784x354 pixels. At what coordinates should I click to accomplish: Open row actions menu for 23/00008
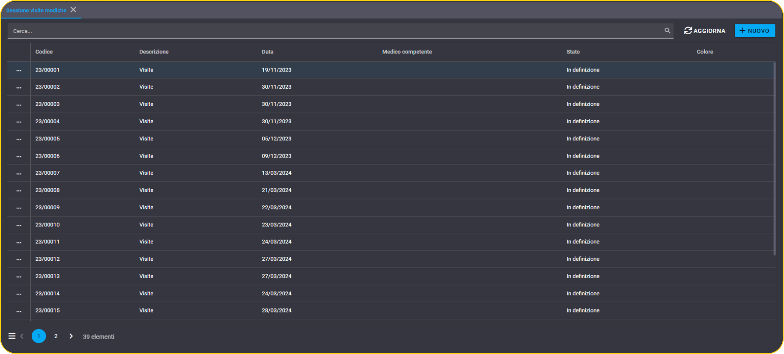point(19,190)
